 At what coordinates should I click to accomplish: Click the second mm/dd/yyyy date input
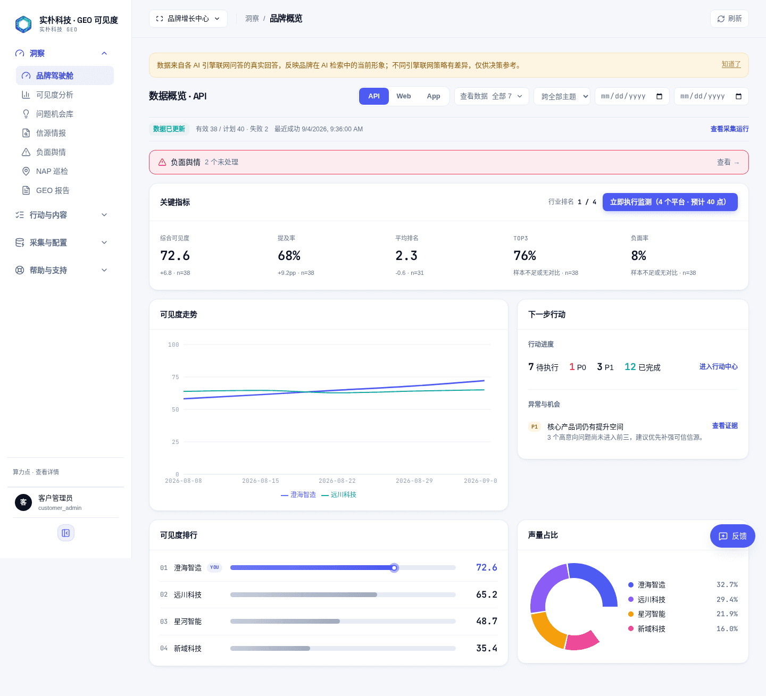click(x=711, y=96)
